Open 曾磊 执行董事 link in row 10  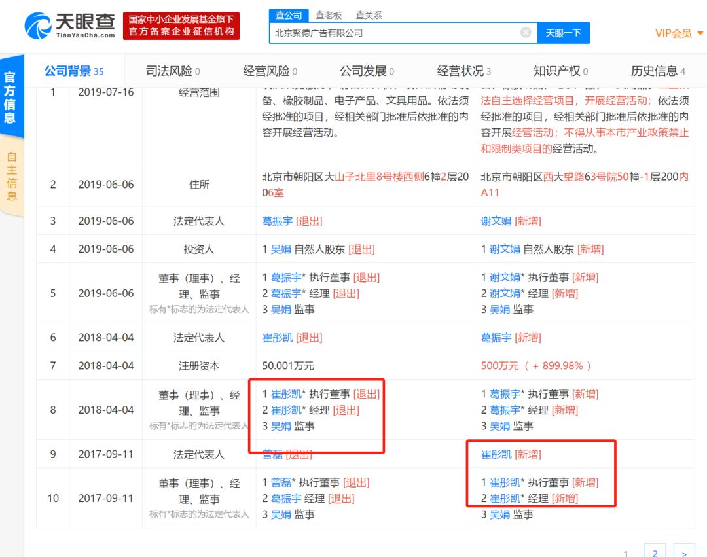click(280, 482)
